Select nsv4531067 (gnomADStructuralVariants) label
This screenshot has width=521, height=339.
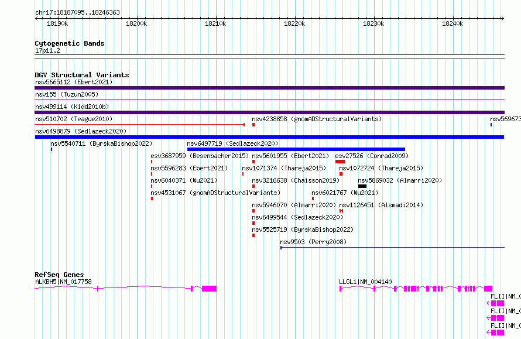[x=215, y=193]
